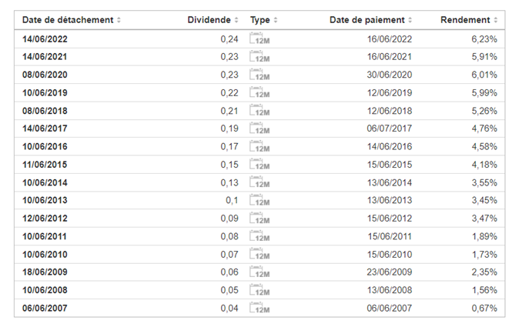Click sort arrows beside Rendement header
512x327 pixels.
click(495, 20)
